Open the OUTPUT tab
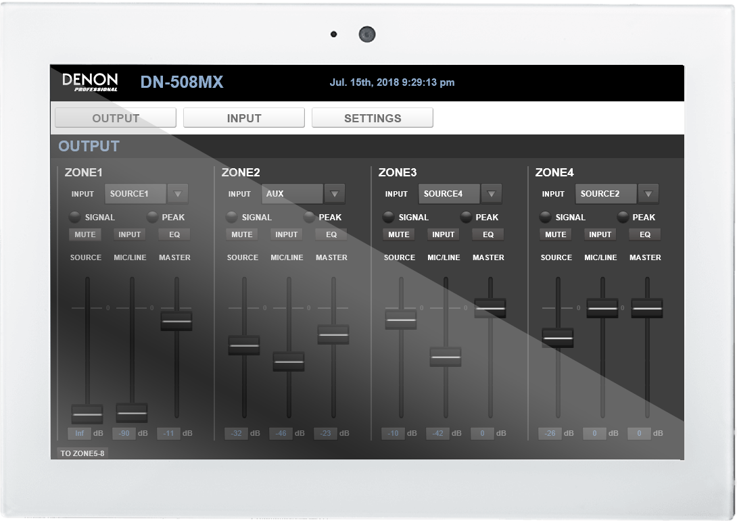The height and width of the screenshot is (525, 737). 116,118
